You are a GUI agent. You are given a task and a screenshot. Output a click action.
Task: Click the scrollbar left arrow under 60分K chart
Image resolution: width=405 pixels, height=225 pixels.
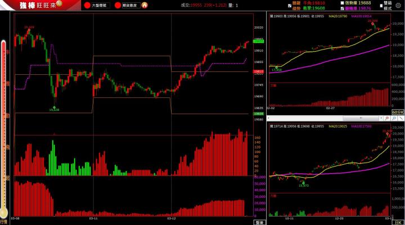269,118
